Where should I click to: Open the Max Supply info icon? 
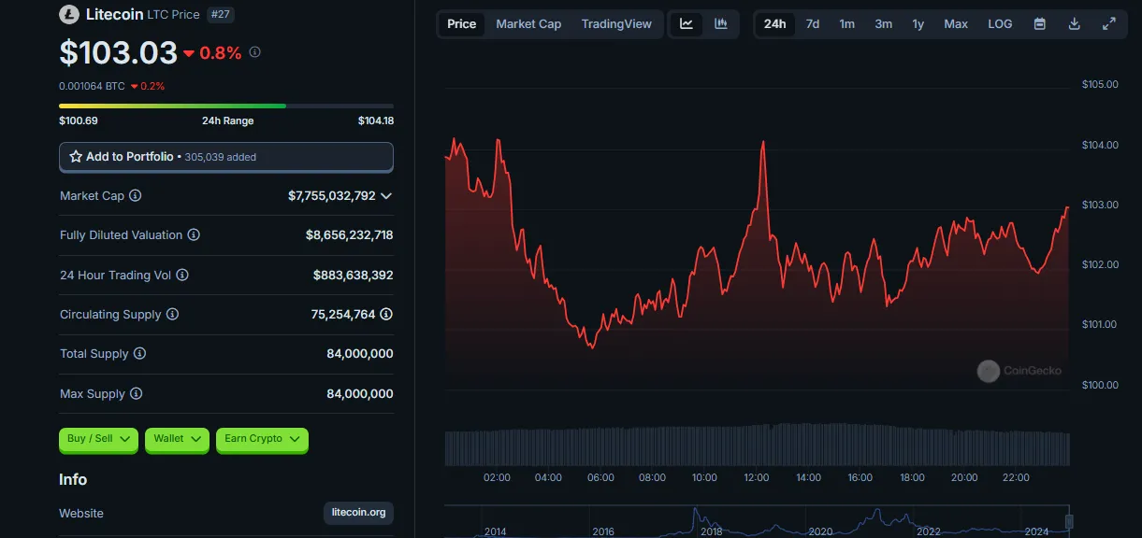pos(137,394)
